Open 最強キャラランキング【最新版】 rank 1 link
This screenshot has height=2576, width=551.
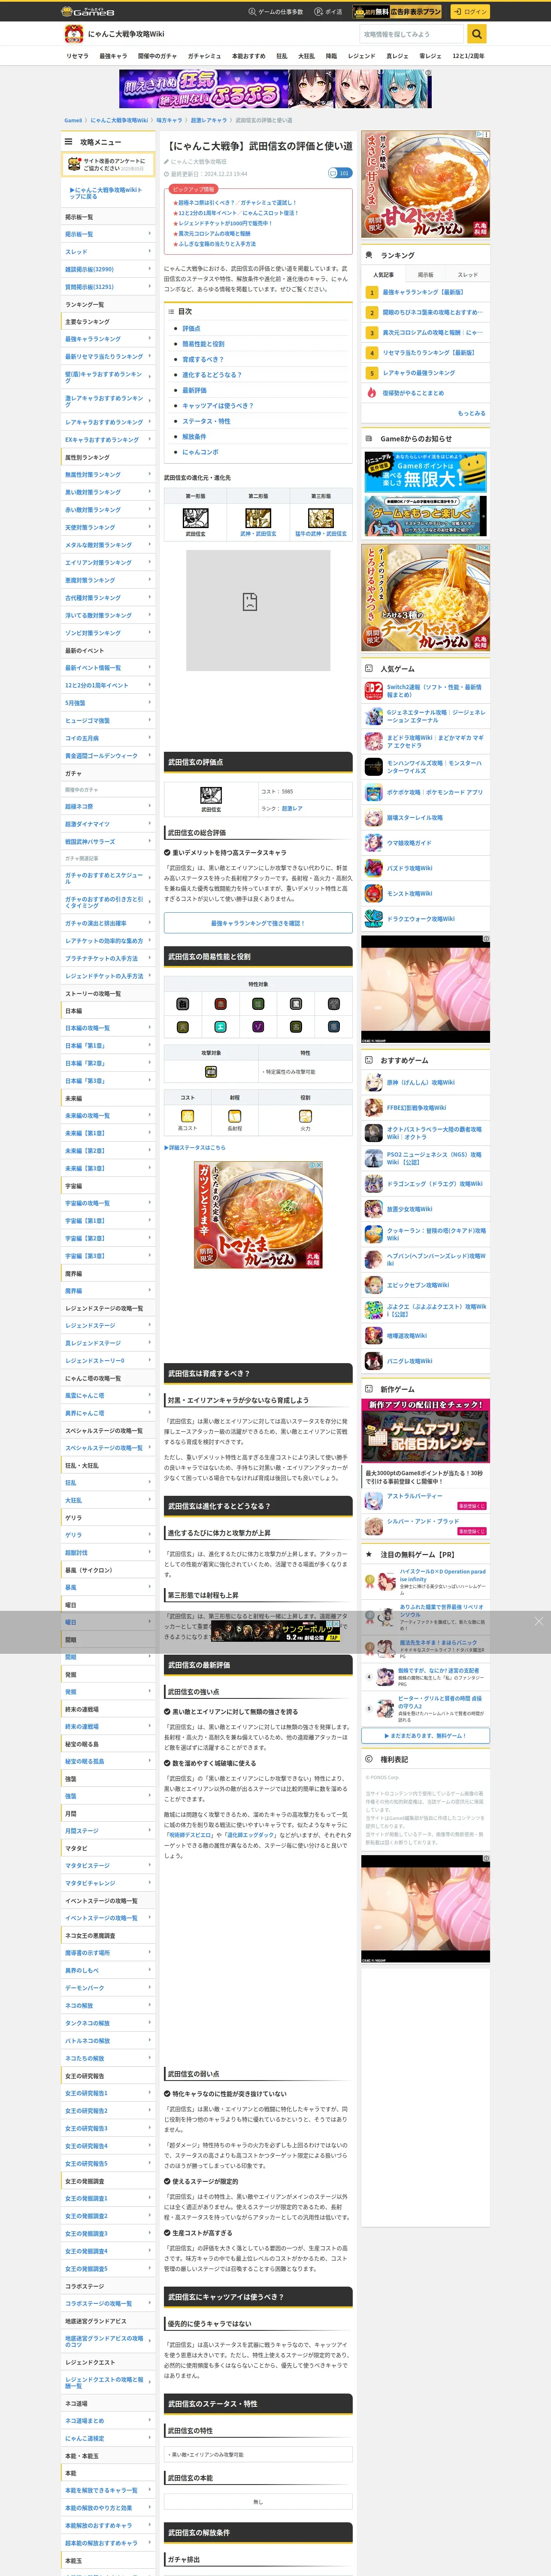(423, 292)
